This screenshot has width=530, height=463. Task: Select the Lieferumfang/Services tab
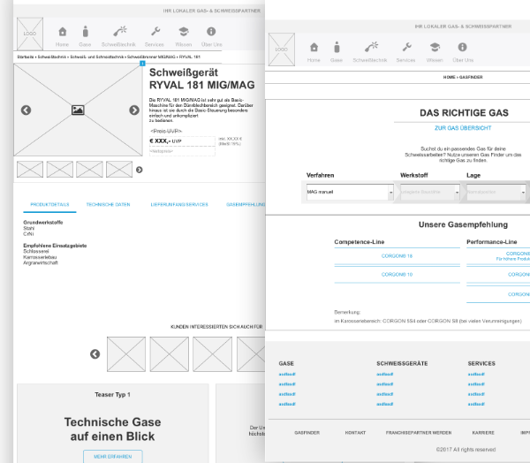179,204
